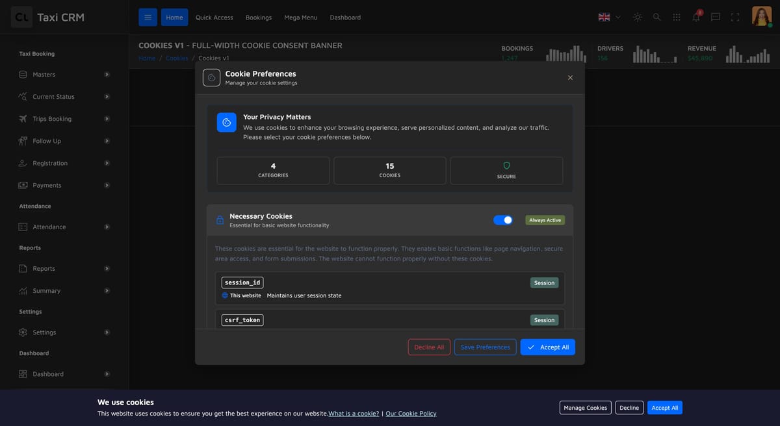Viewport: 780px width, 426px height.
Task: Expand the Registration submenu arrow
Action: pos(107,163)
